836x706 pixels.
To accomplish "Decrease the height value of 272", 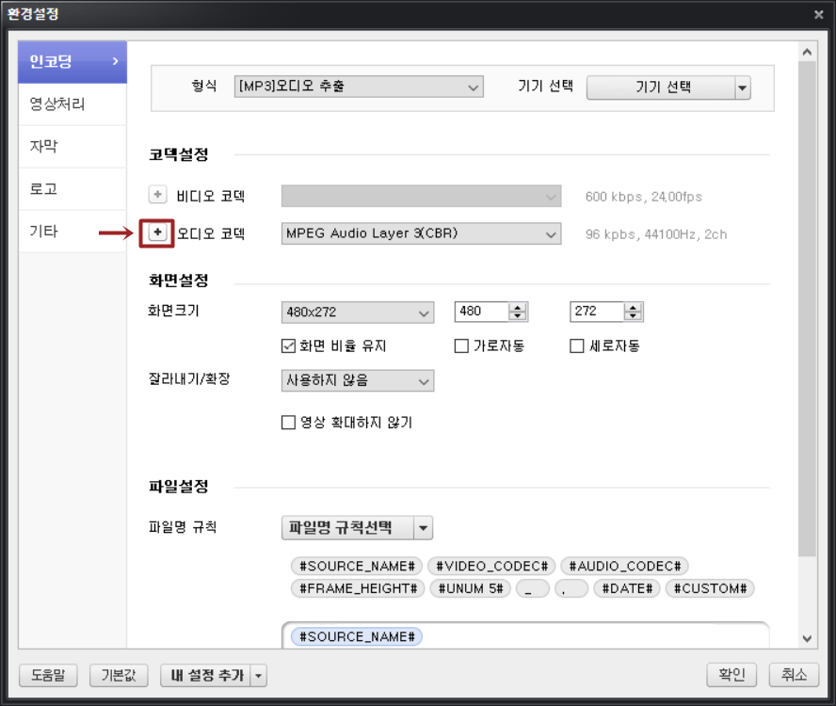I will pyautogui.click(x=634, y=316).
